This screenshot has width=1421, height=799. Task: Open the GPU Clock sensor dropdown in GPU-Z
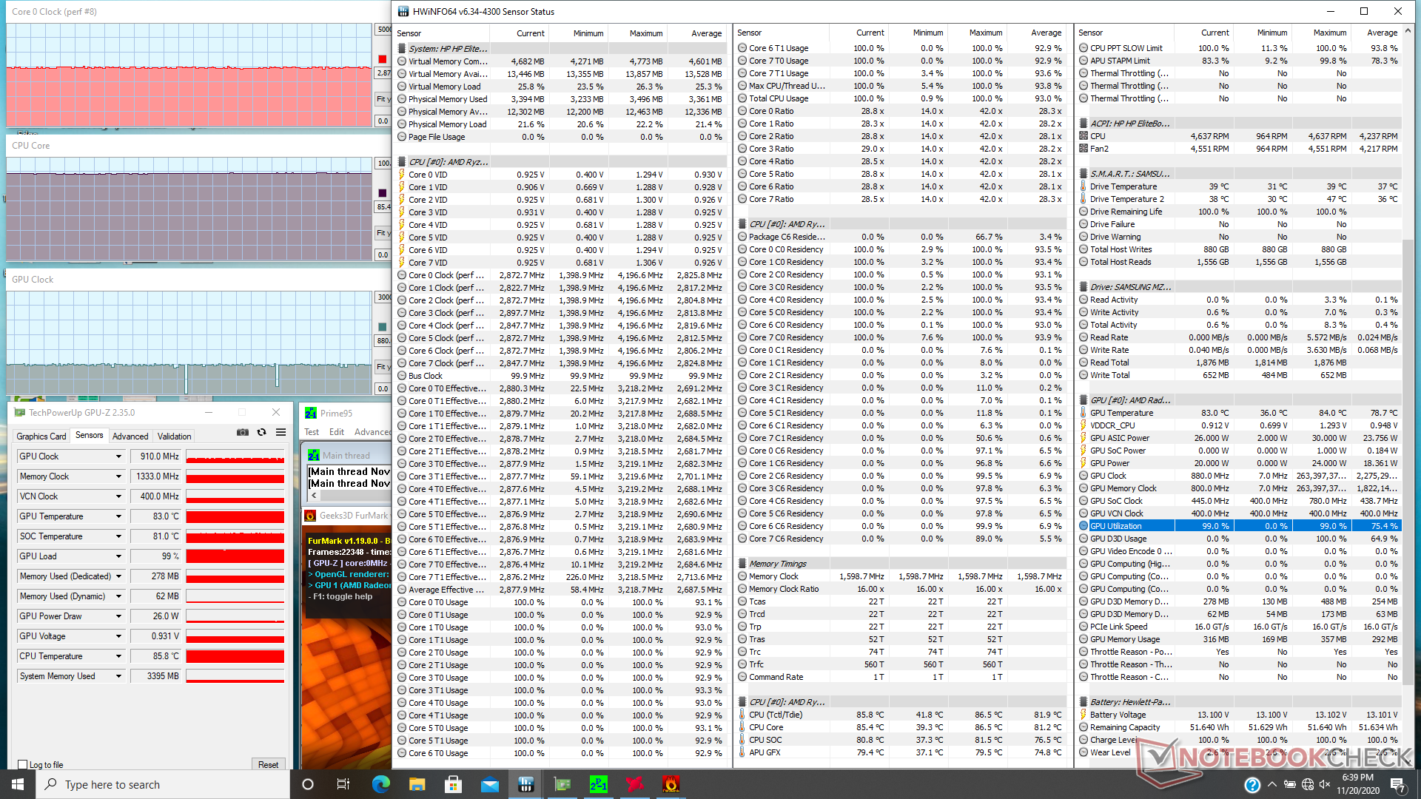pos(118,456)
